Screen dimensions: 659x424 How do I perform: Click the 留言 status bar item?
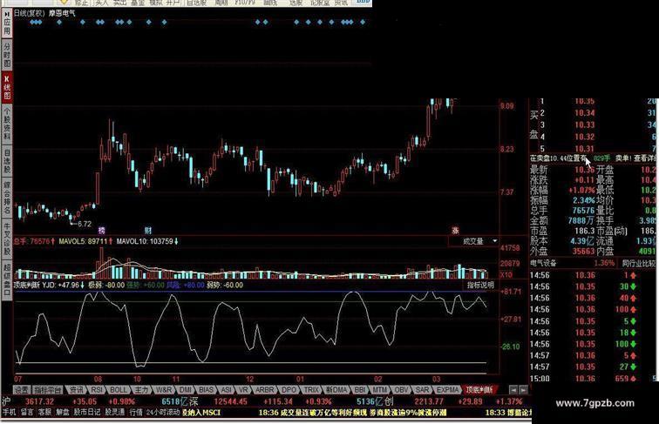click(27, 413)
